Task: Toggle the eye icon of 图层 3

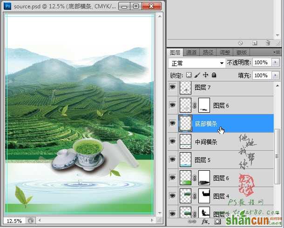Action: 172,214
